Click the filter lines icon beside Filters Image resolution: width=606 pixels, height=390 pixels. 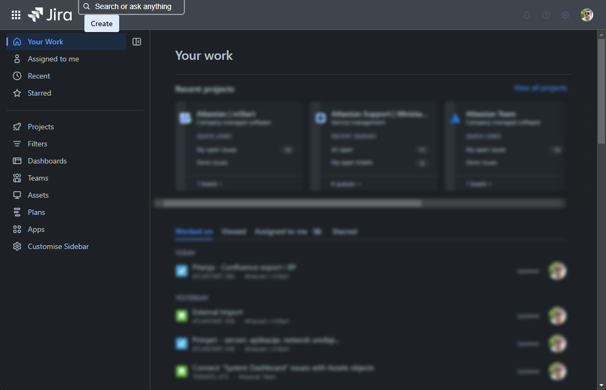(x=17, y=144)
